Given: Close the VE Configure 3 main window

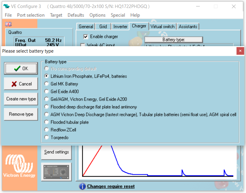Looking at the screenshot, I should (234, 6).
